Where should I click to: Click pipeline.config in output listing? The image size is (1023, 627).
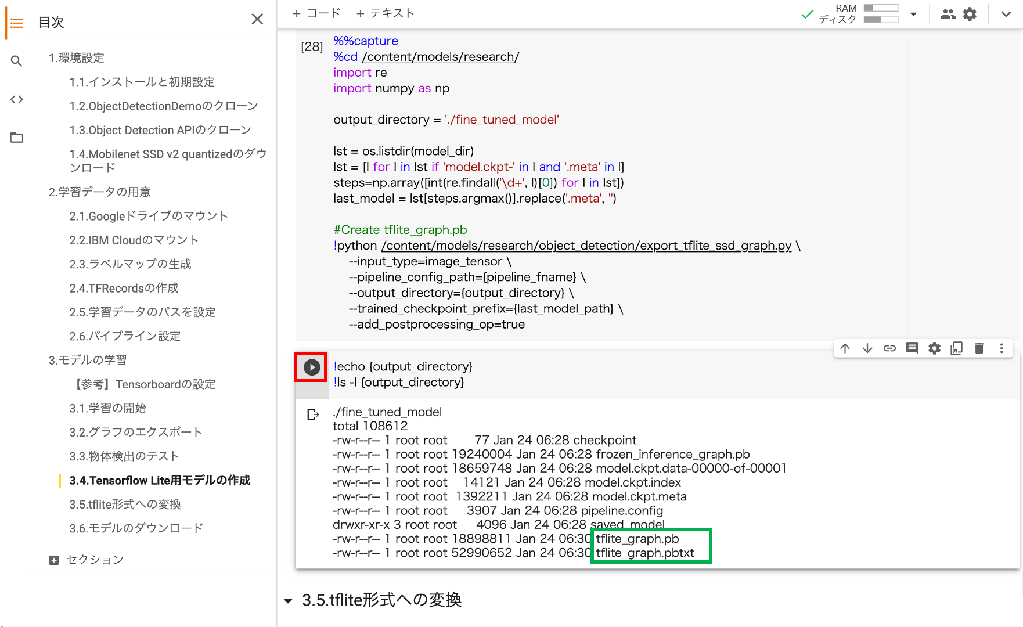point(622,511)
